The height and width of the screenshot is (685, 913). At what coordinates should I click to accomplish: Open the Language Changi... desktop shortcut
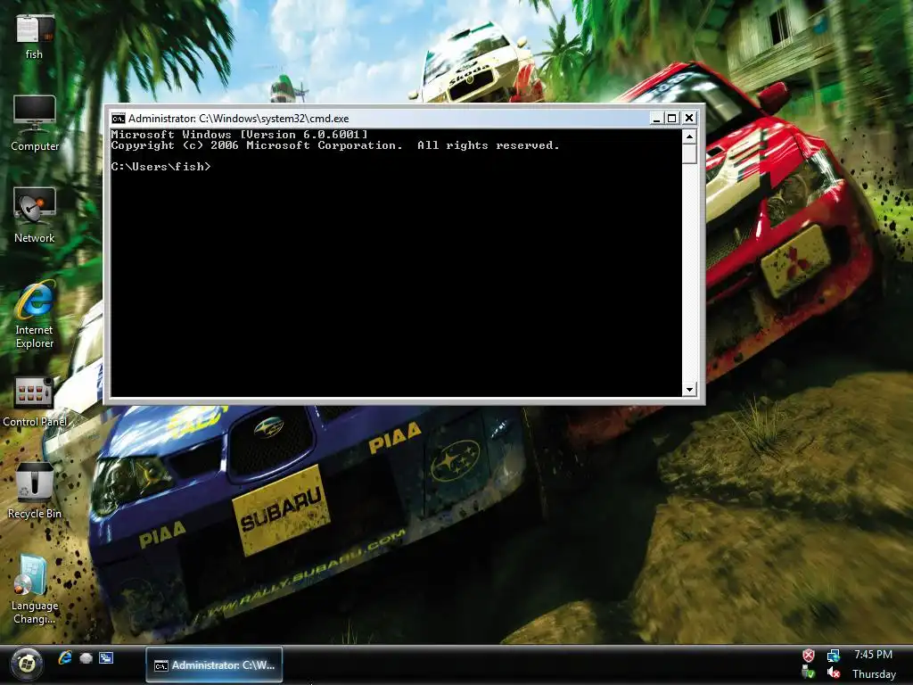pyautogui.click(x=35, y=589)
